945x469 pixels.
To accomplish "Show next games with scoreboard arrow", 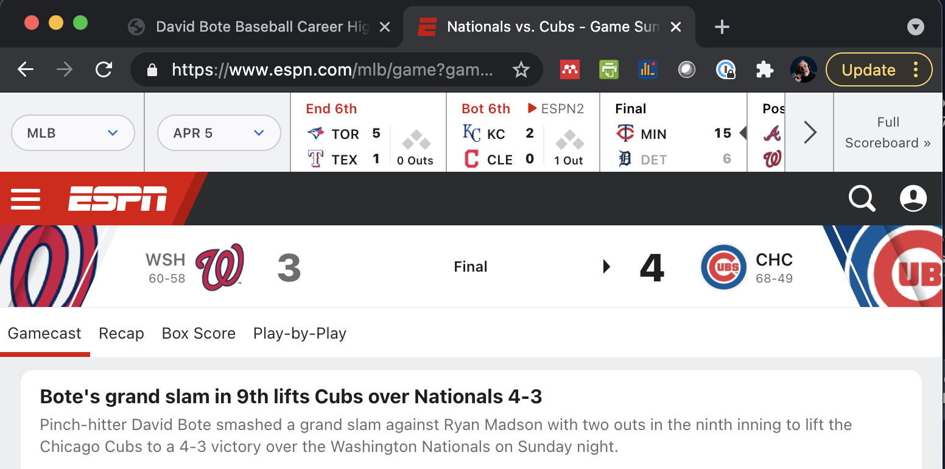I will pyautogui.click(x=810, y=132).
